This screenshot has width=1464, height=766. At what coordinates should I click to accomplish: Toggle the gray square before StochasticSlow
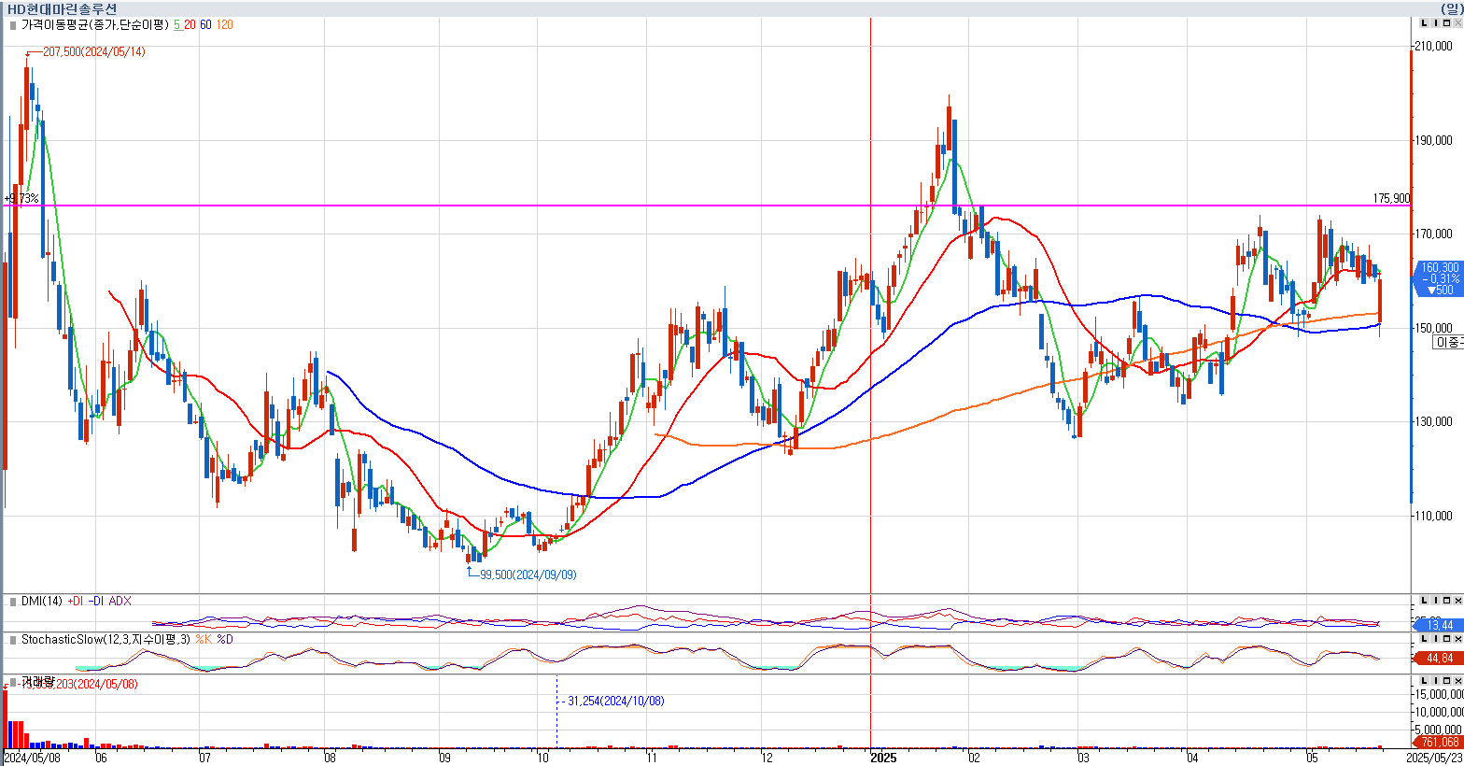pyautogui.click(x=12, y=640)
